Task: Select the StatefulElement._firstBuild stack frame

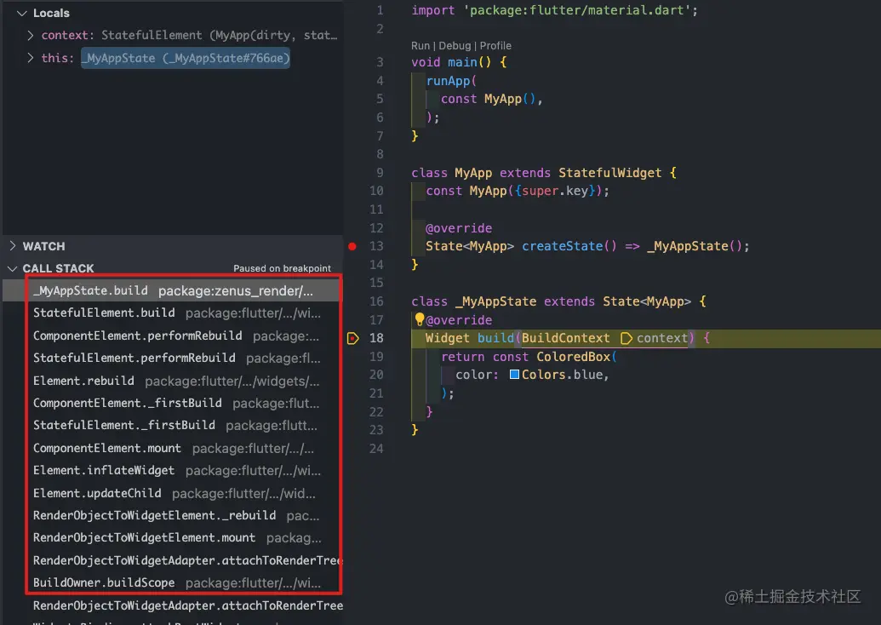Action: point(173,426)
